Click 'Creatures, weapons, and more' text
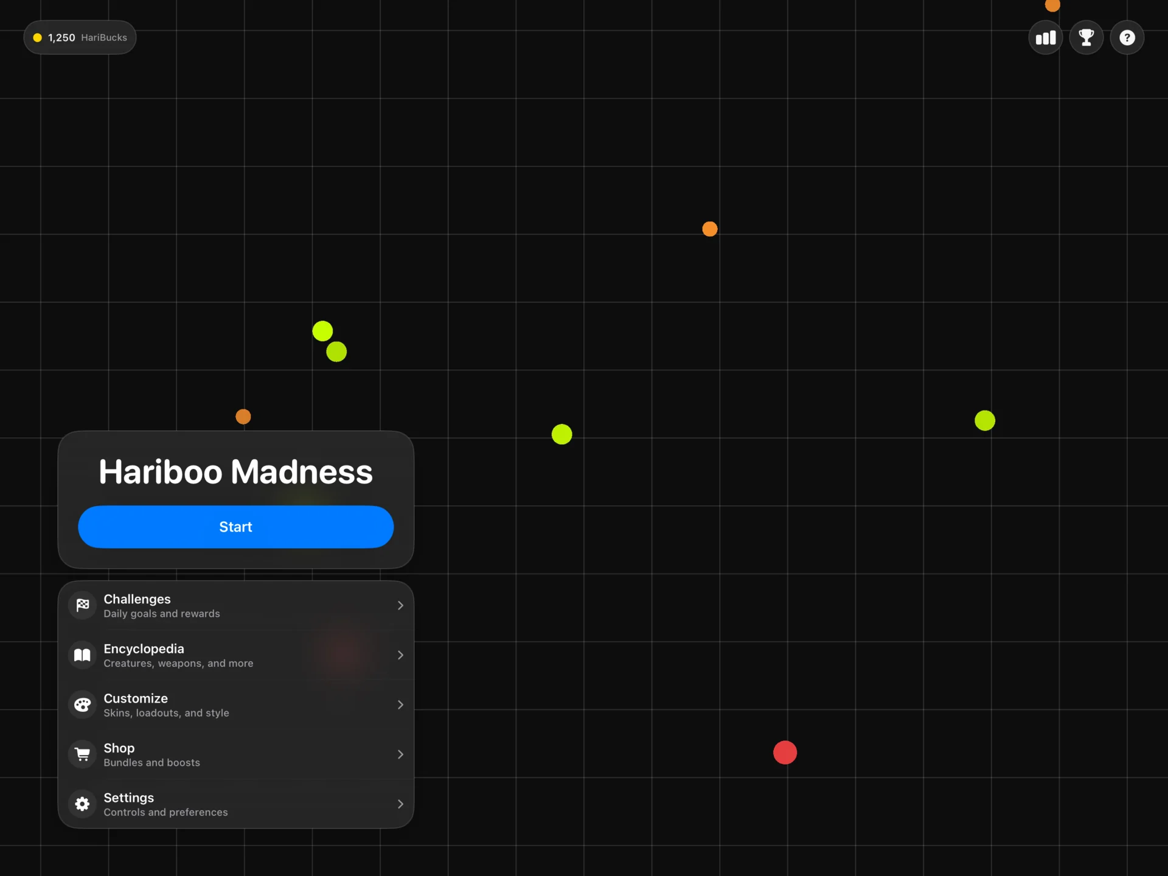The image size is (1168, 876). (178, 663)
